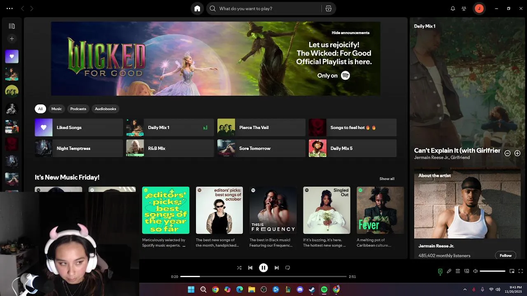
Task: Seek on the song progress bar
Action: pyautogui.click(x=263, y=277)
